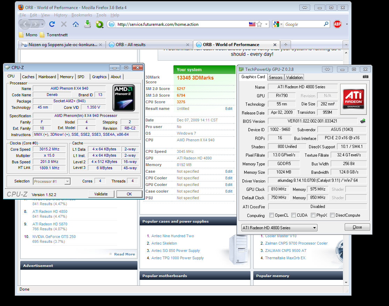The image size is (389, 306).
Task: Open a new tab with the plus button
Action: [285, 44]
